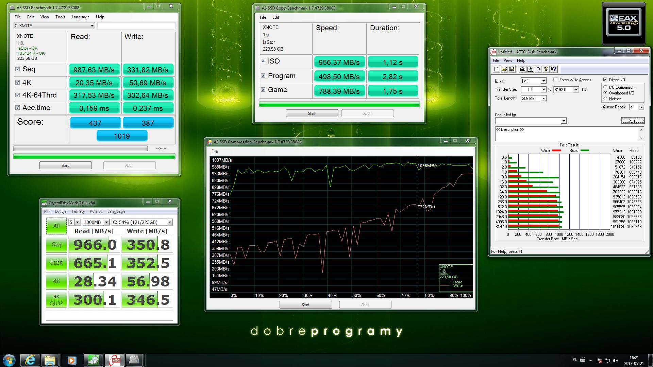Uncheck Program in the Copy-Benchmark window
This screenshot has height=367, width=653.
[x=263, y=76]
